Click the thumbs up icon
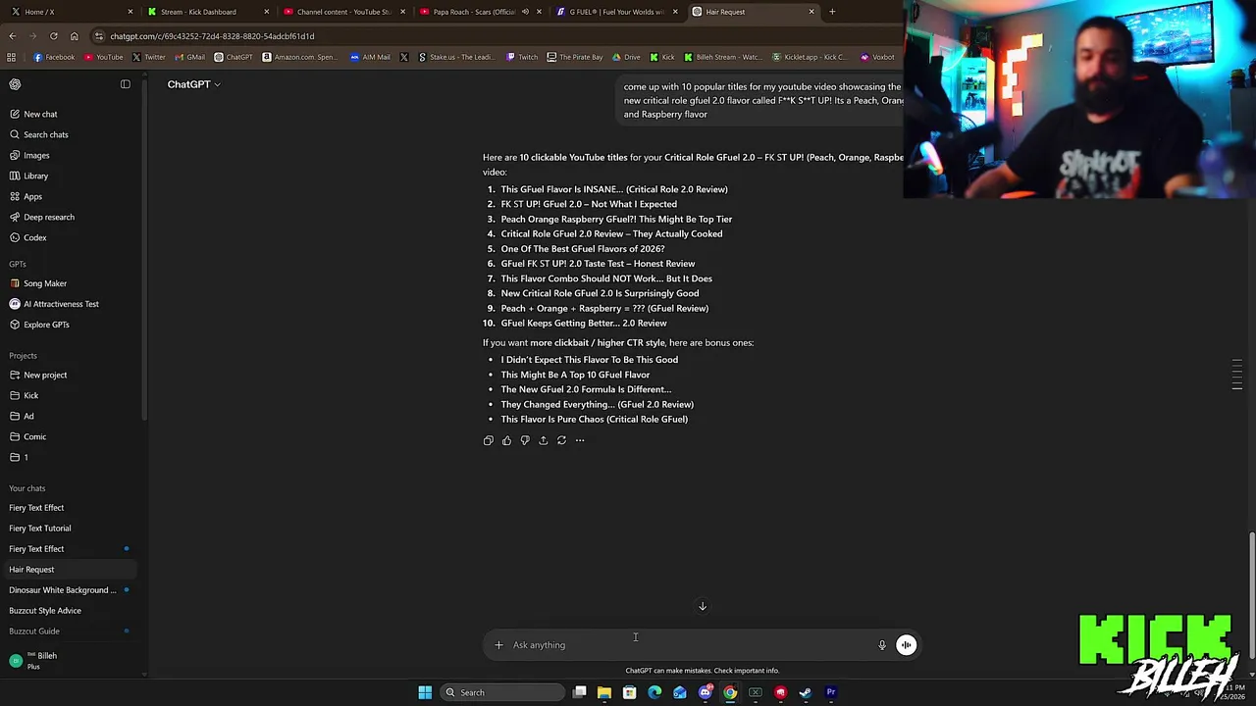 point(506,440)
